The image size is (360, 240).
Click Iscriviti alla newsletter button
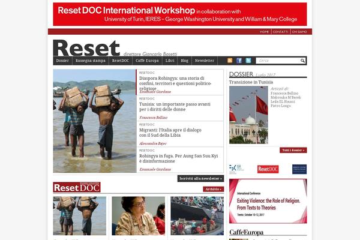(200, 178)
